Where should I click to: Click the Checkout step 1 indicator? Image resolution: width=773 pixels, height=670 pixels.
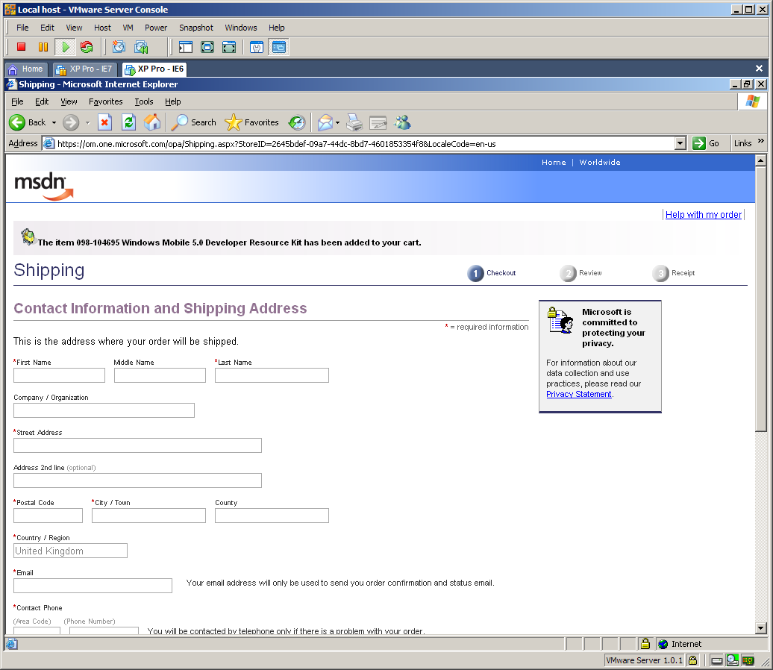tap(492, 273)
